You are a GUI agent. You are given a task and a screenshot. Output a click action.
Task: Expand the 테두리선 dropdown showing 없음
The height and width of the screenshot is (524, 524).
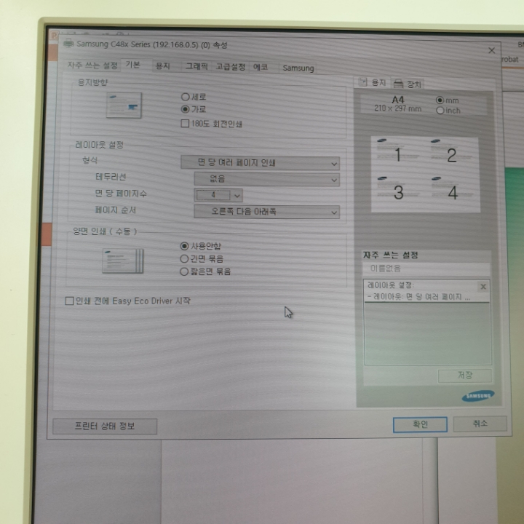(266, 179)
